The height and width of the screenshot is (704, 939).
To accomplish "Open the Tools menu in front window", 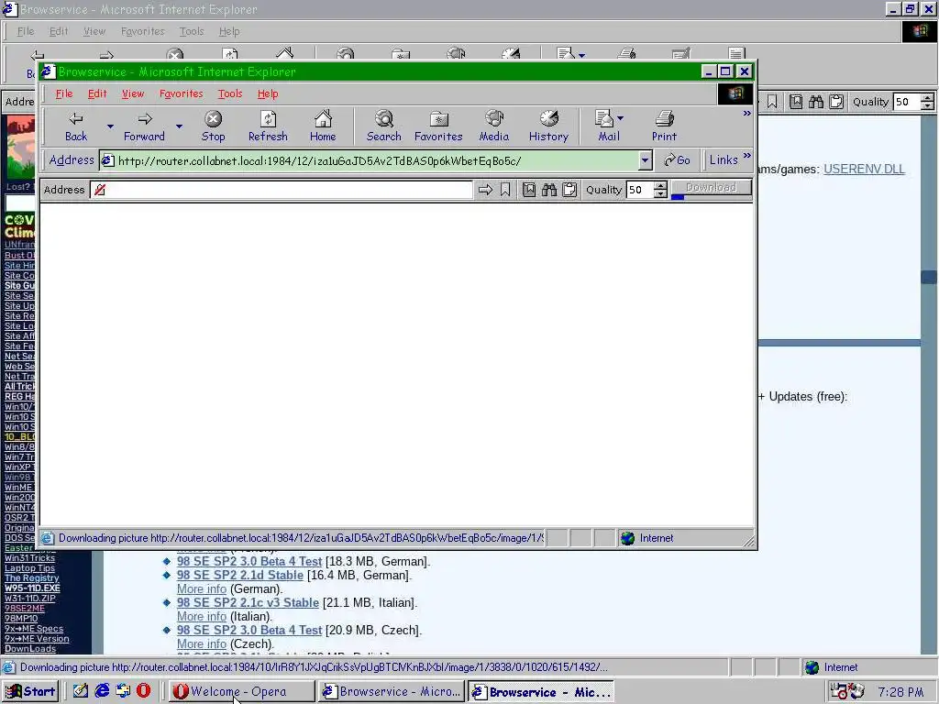I will [230, 93].
